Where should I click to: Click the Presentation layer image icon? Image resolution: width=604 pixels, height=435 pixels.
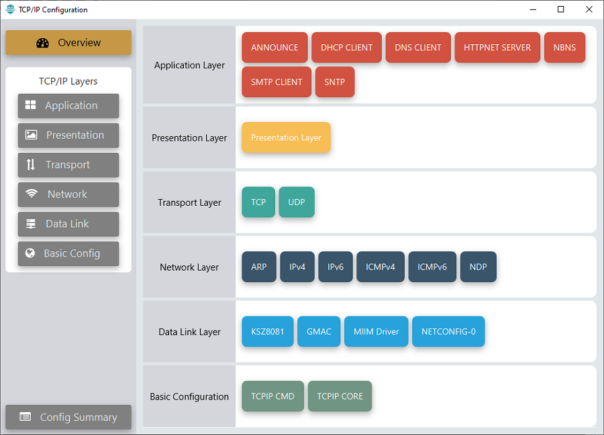31,135
